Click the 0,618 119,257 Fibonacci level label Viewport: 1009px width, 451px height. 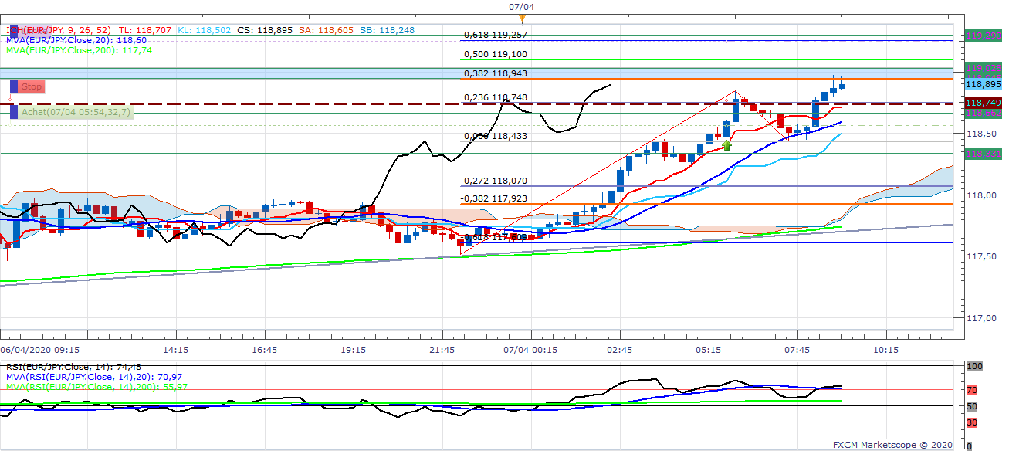point(495,36)
